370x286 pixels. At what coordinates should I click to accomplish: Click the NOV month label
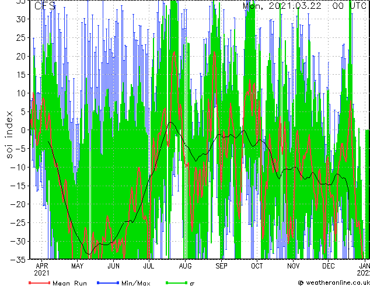294,266
